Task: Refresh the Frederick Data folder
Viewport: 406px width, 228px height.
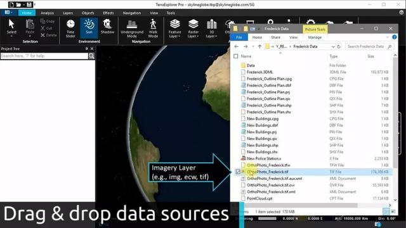Action: point(339,46)
